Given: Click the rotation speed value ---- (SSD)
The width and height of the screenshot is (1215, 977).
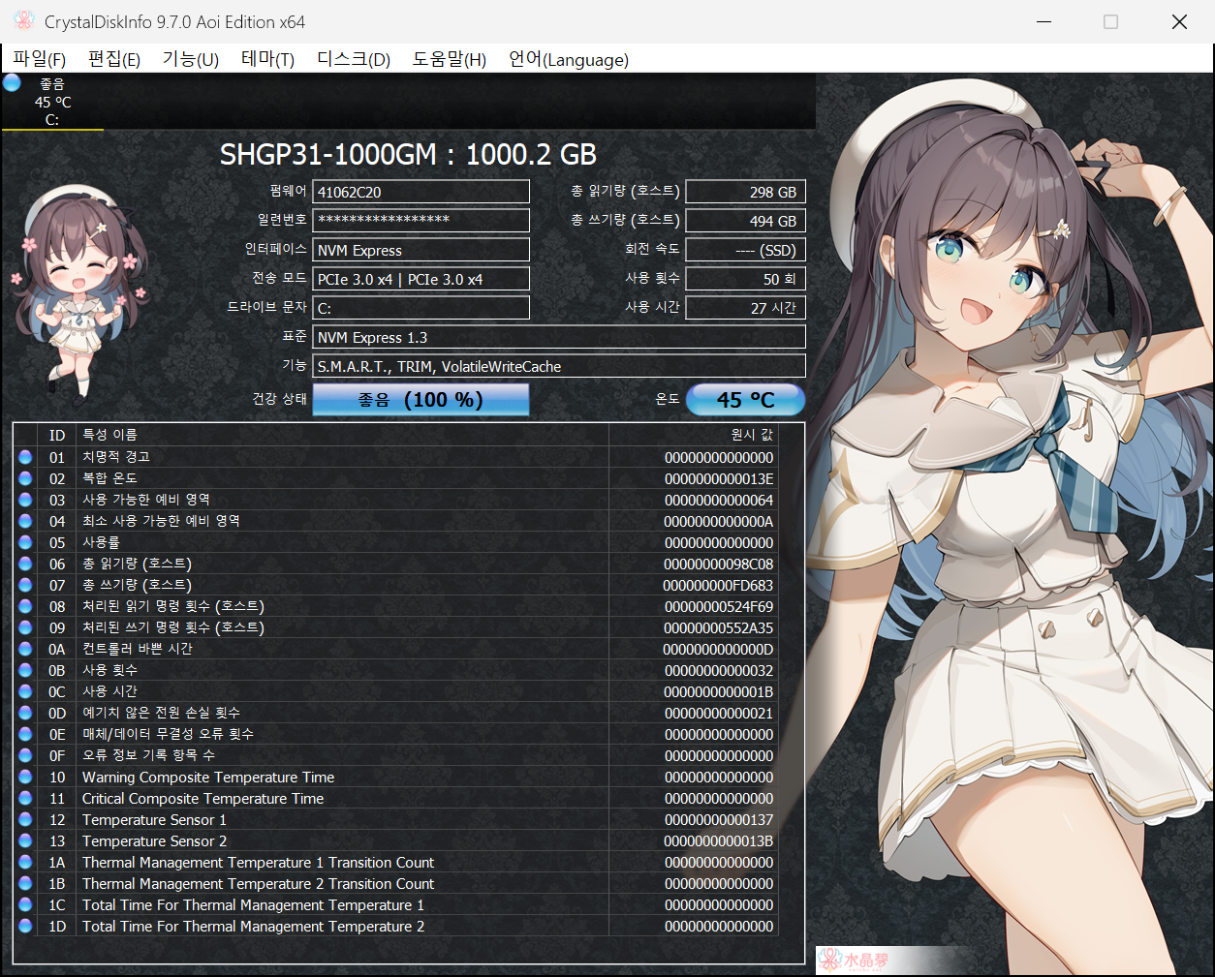Looking at the screenshot, I should tap(745, 250).
